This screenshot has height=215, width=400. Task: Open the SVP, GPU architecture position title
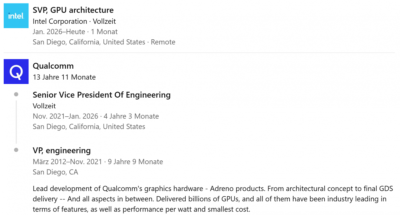coord(73,10)
